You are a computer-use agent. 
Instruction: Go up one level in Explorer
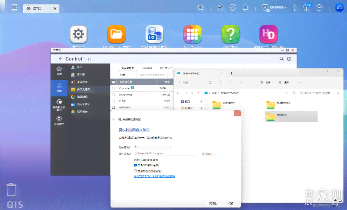click(199, 93)
